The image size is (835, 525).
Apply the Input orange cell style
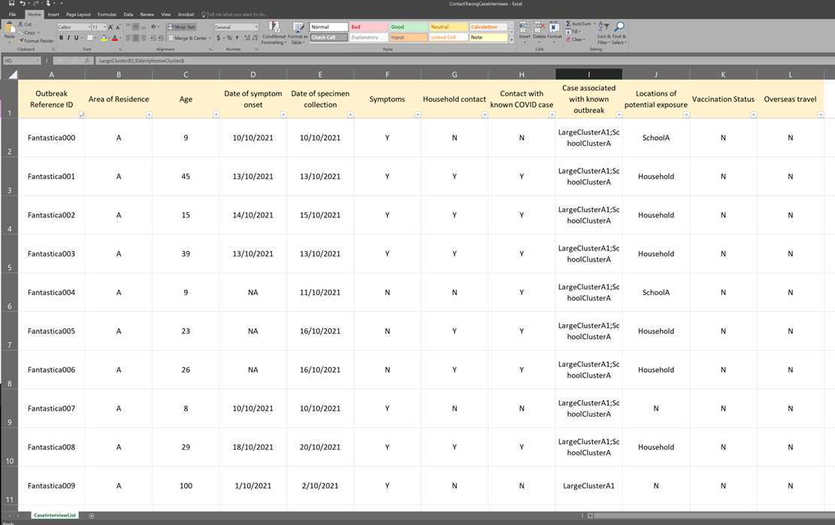coord(408,38)
